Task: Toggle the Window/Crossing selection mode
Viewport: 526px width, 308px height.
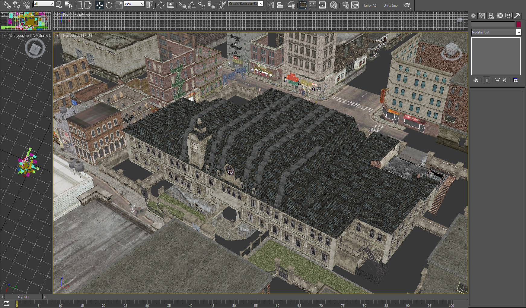Action: (x=88, y=5)
